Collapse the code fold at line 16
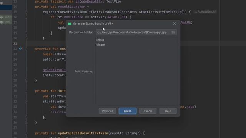246x138 pixels. coord(26,17)
